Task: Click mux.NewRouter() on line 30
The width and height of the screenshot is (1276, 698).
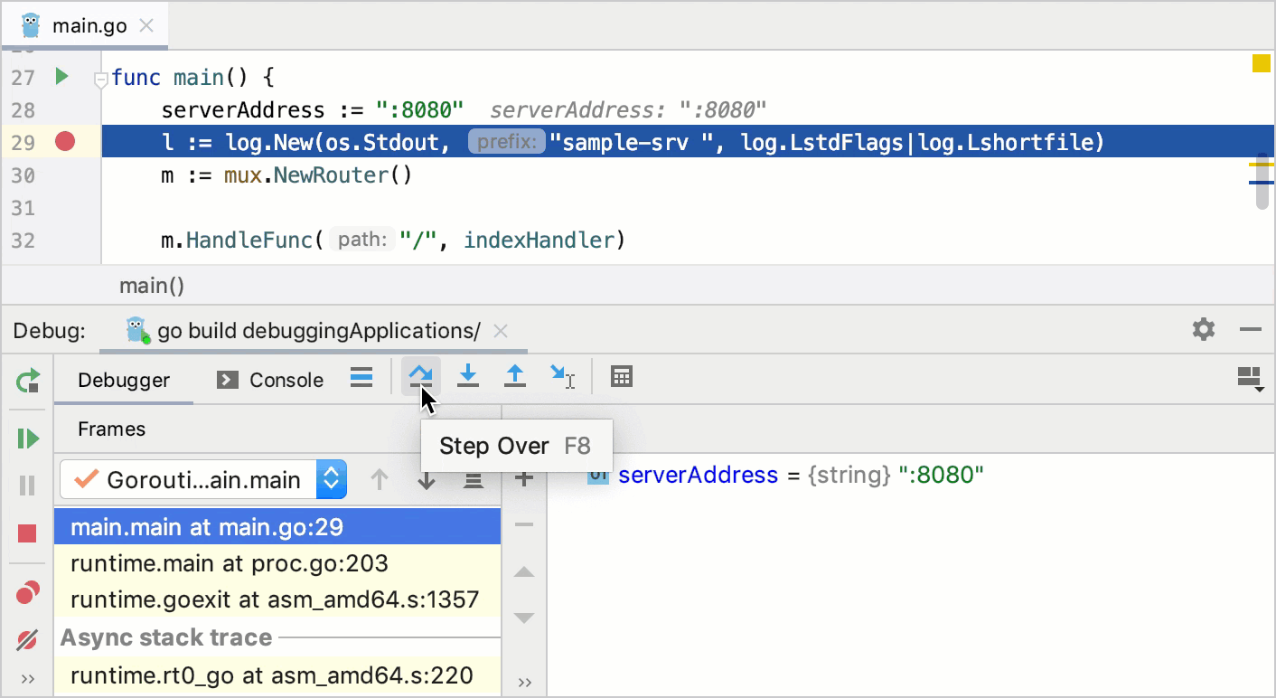Action: click(x=318, y=175)
